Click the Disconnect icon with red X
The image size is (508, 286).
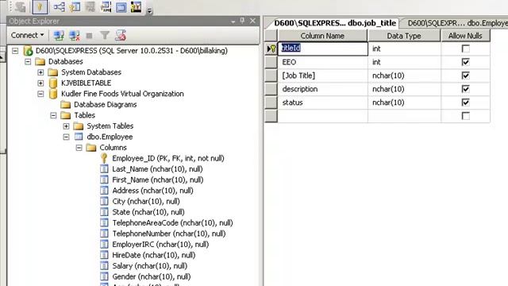(75, 35)
